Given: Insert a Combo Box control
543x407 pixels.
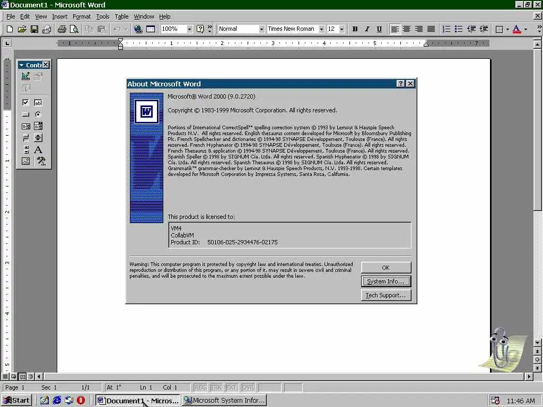Looking at the screenshot, I should (x=38, y=126).
